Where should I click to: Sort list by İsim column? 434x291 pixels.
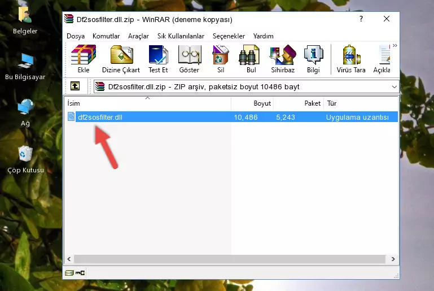pyautogui.click(x=148, y=103)
